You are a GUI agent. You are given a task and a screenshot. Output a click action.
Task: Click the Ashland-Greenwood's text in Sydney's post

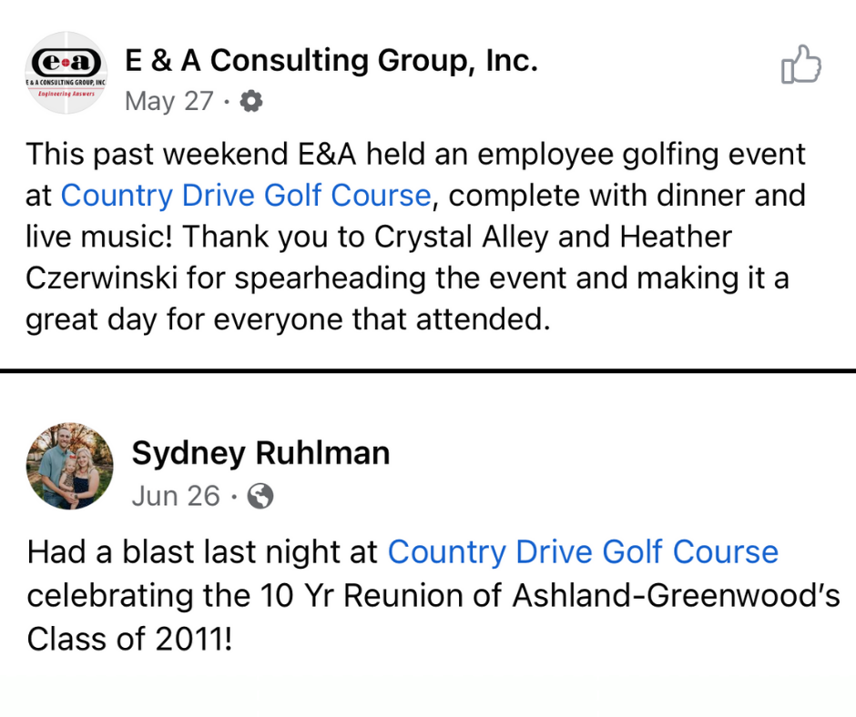point(676,595)
